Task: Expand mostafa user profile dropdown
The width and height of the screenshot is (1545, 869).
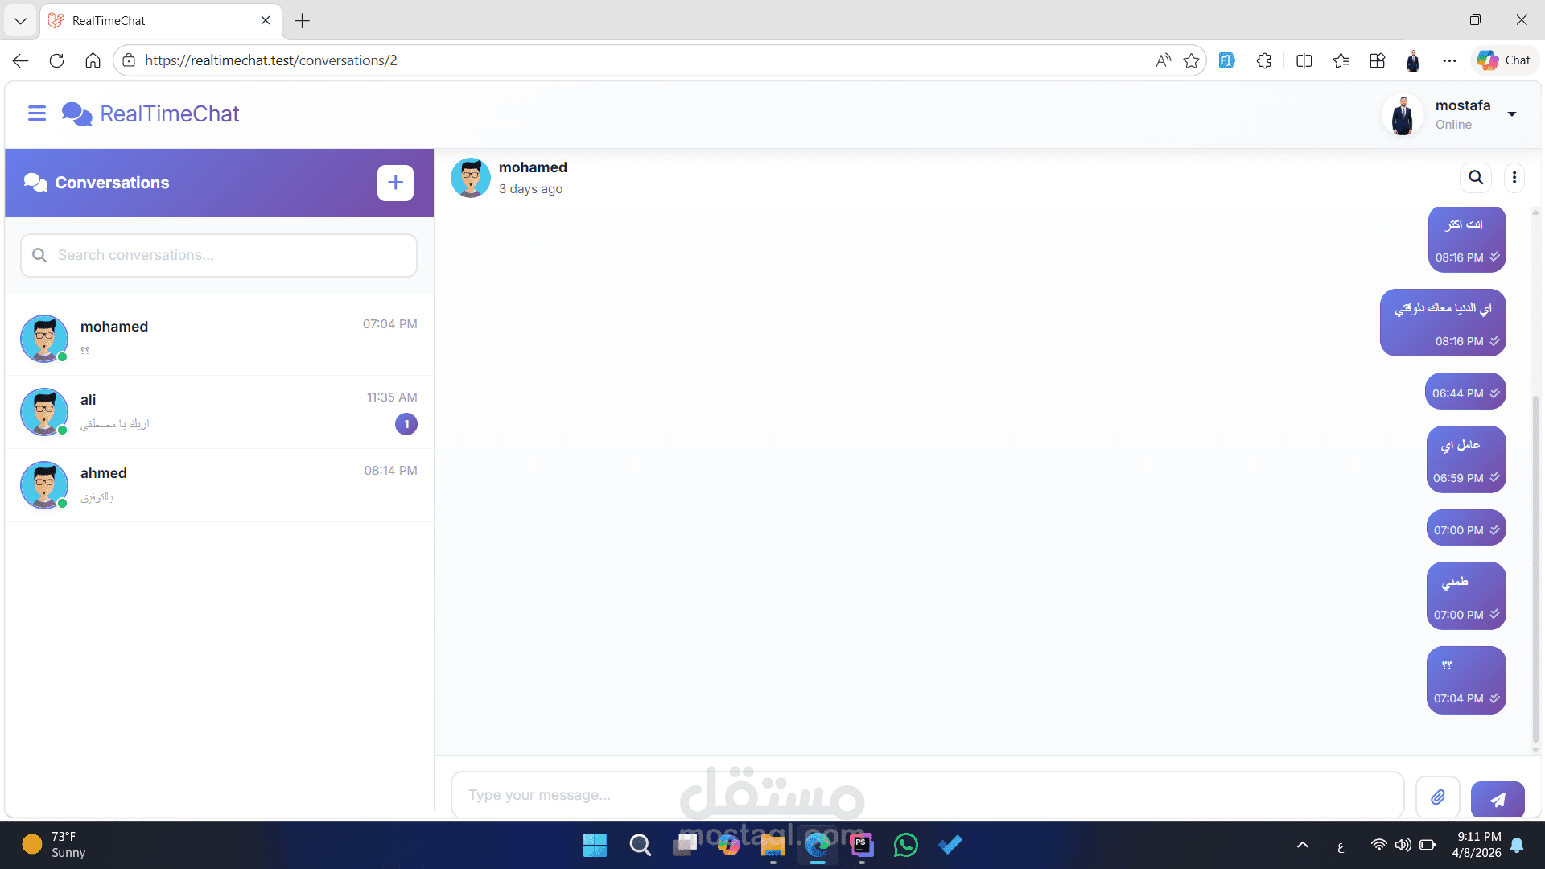Action: 1512,114
